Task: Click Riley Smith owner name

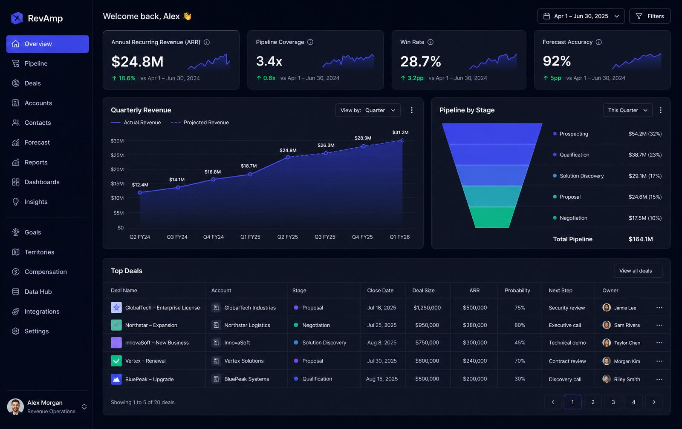Action: (627, 379)
